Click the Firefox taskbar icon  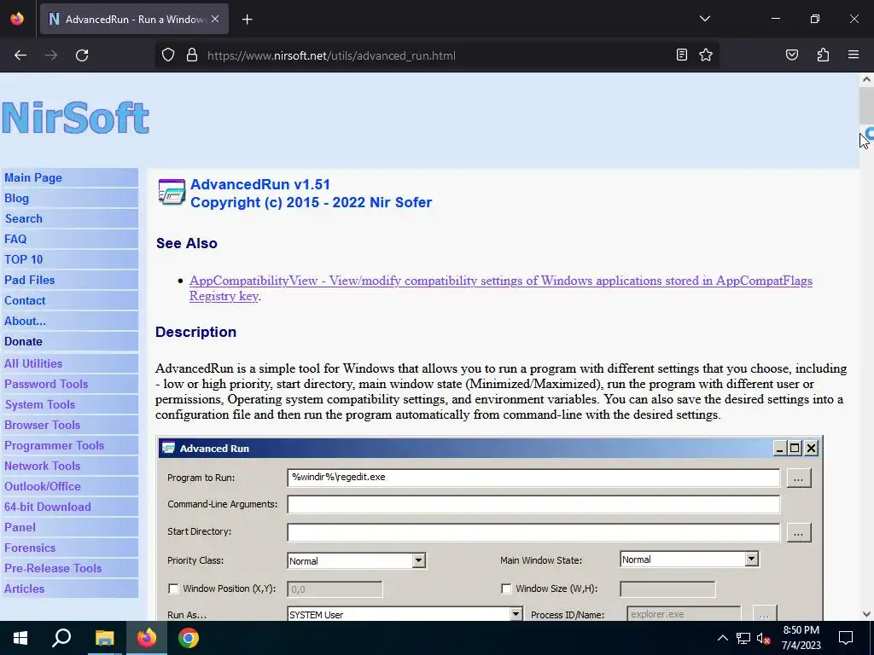click(x=147, y=638)
